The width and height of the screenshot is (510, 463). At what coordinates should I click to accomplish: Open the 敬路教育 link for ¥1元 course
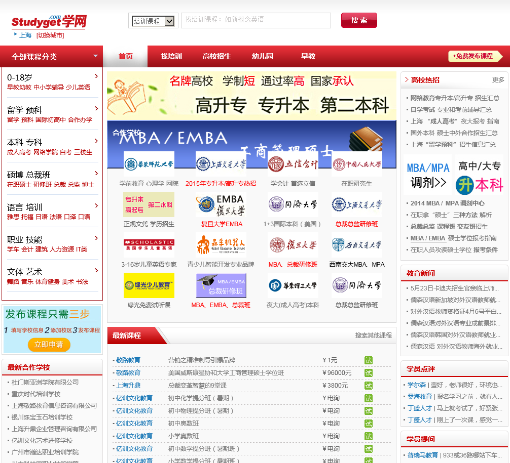[x=128, y=360]
